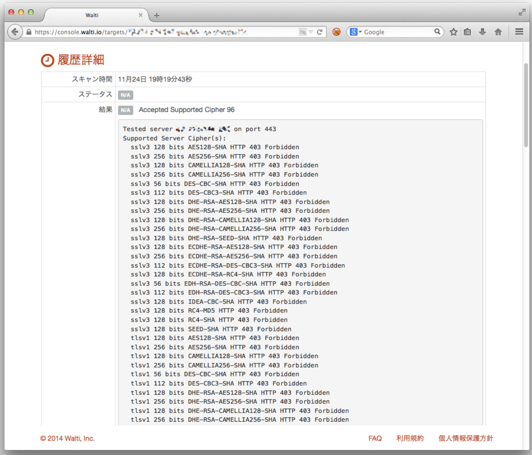
Task: Click the padlock icon in address bar
Action: [29, 32]
